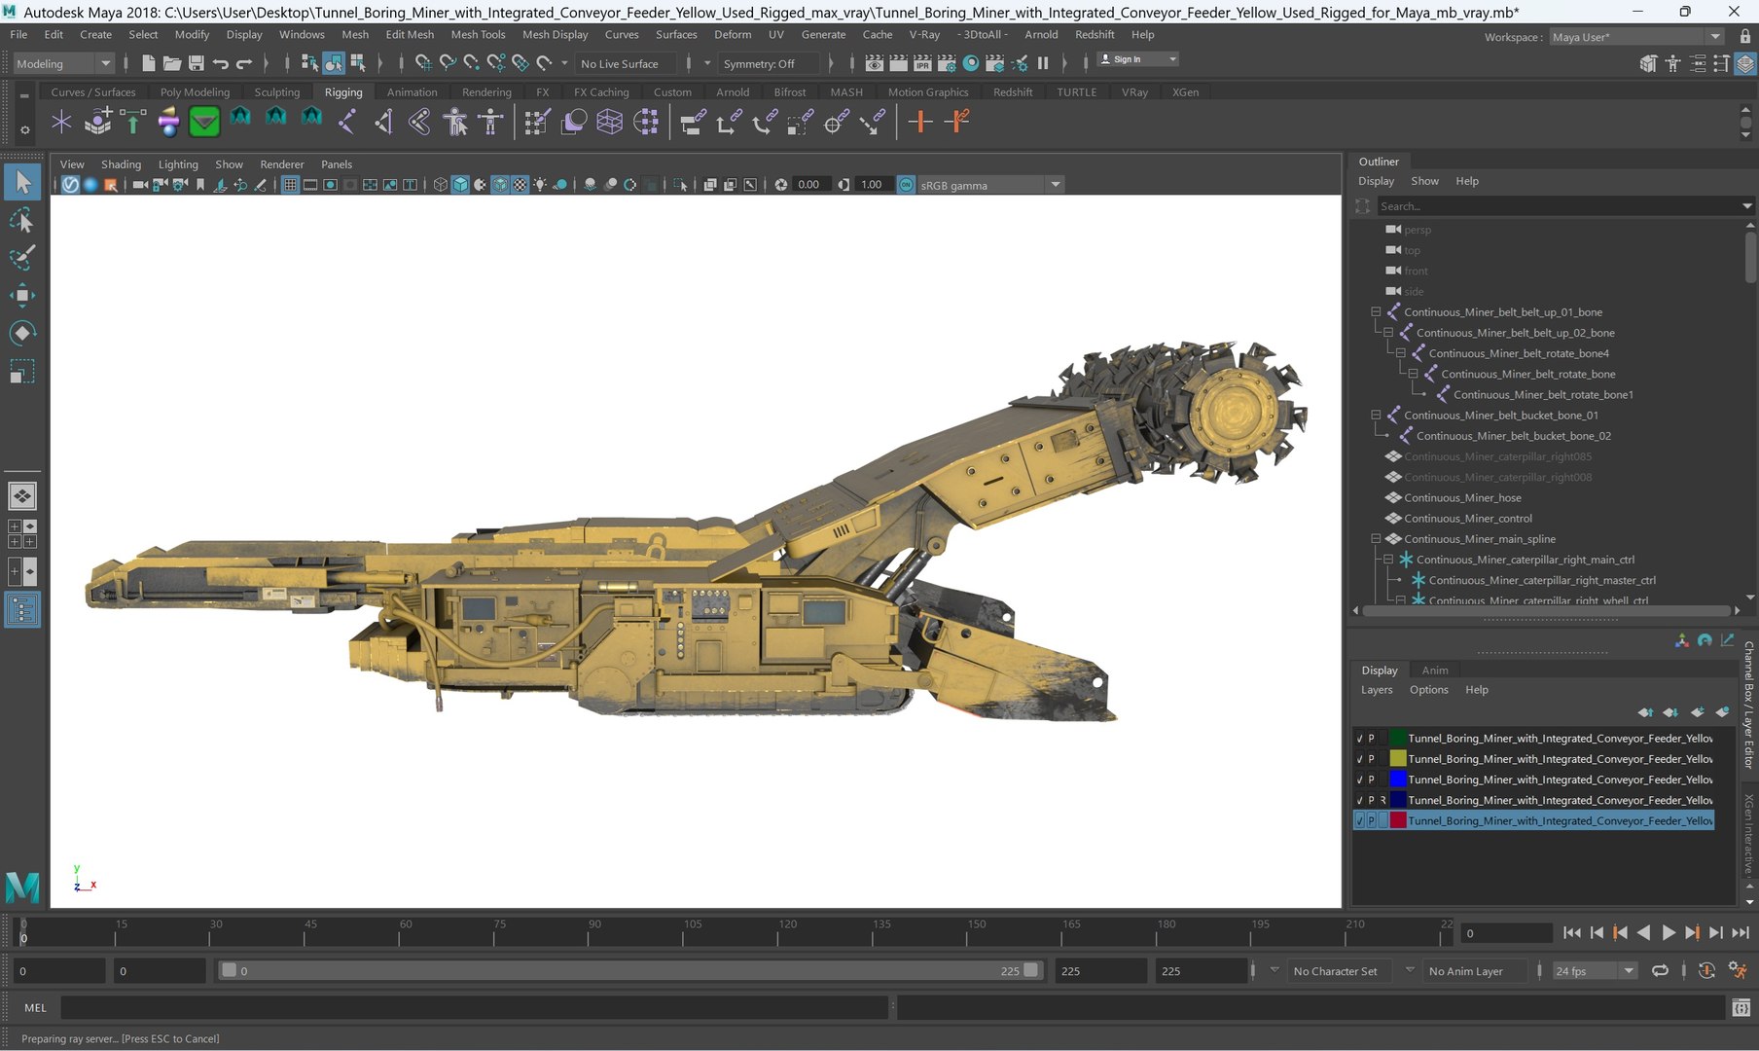The width and height of the screenshot is (1759, 1051).
Task: Switch to Animation shelf tab
Action: [412, 92]
